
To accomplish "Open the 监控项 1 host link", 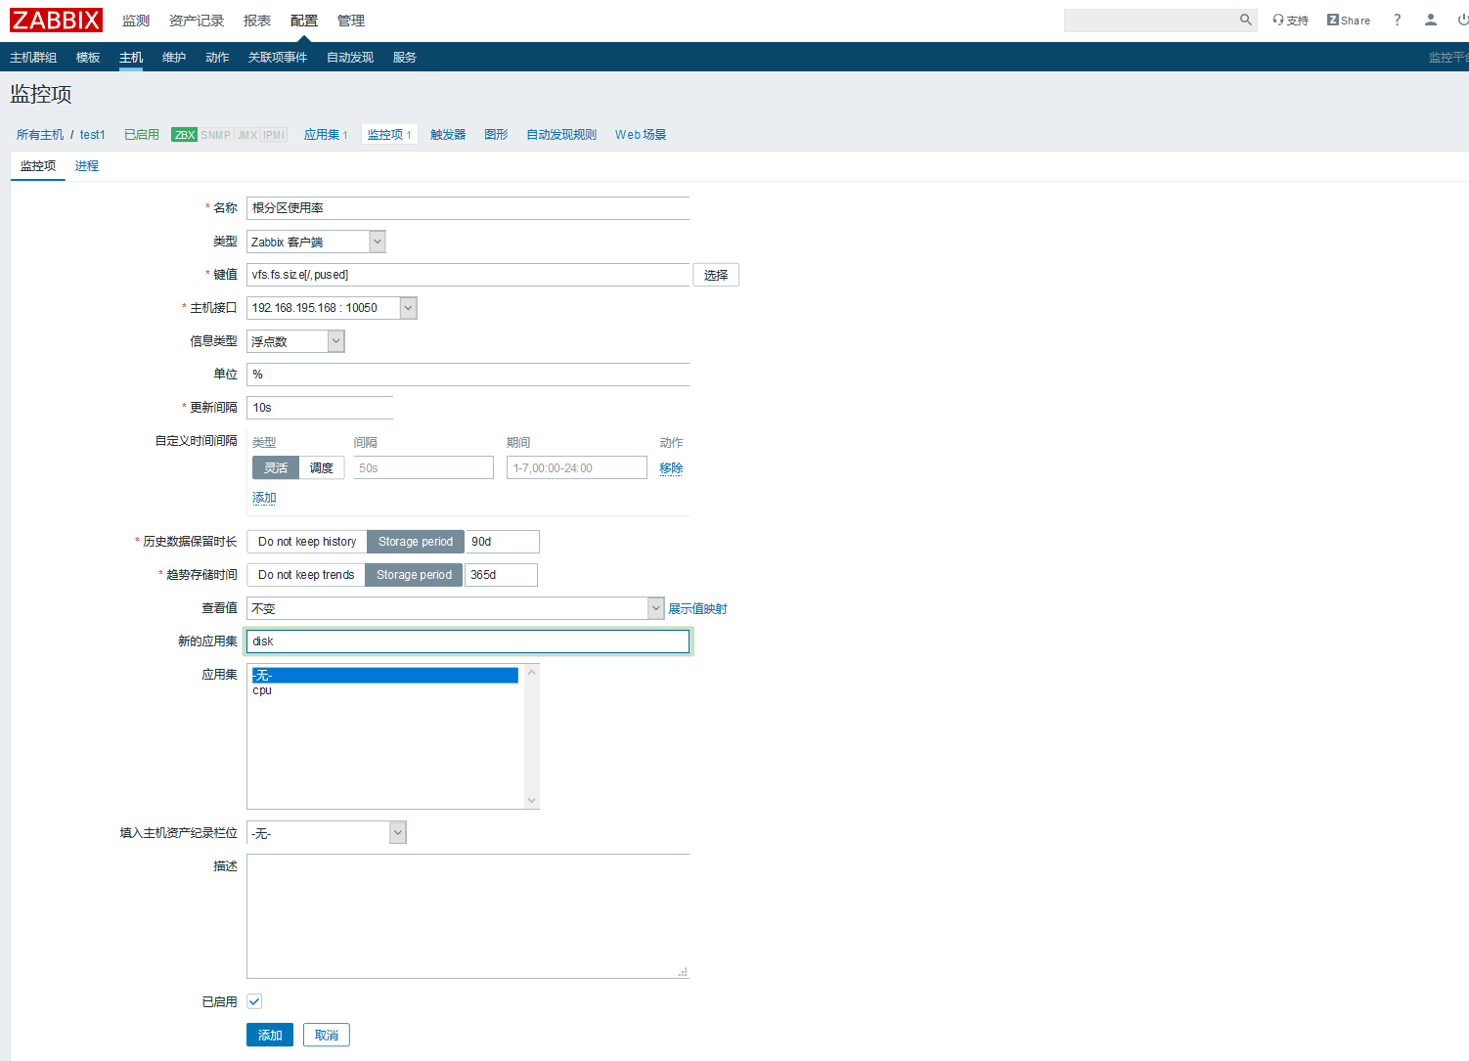I will [389, 135].
